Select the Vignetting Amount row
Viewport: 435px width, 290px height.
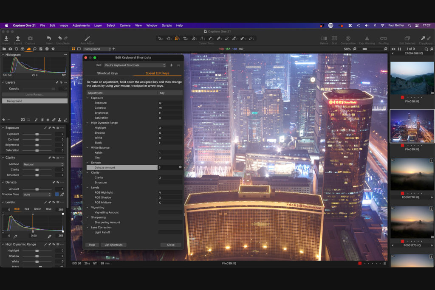point(135,212)
